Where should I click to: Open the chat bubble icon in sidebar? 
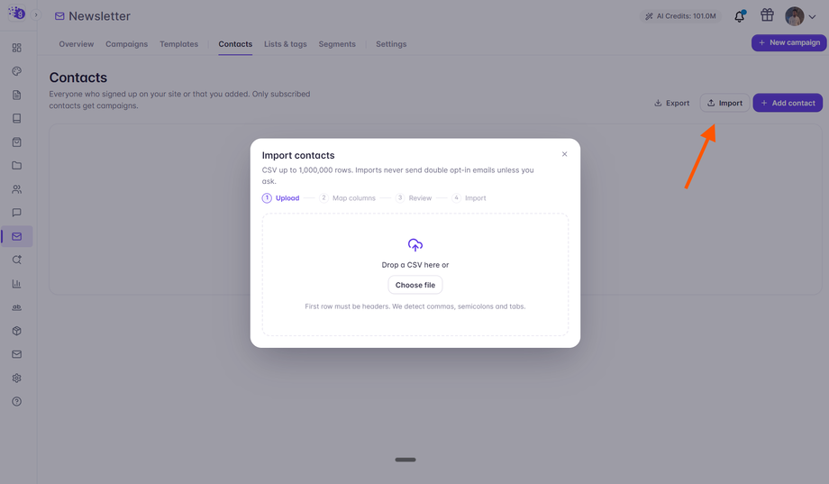17,213
